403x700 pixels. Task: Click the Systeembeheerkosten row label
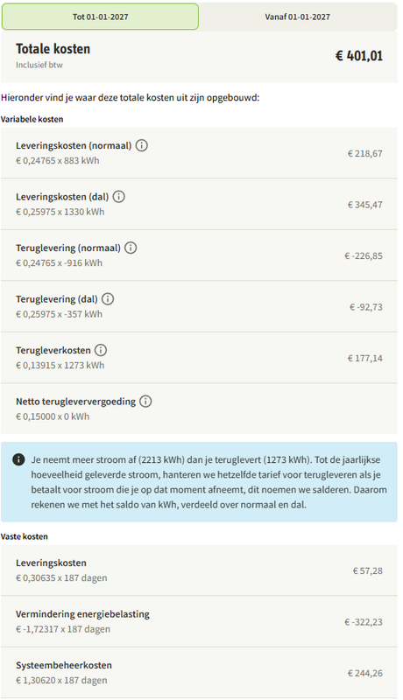[x=64, y=665]
